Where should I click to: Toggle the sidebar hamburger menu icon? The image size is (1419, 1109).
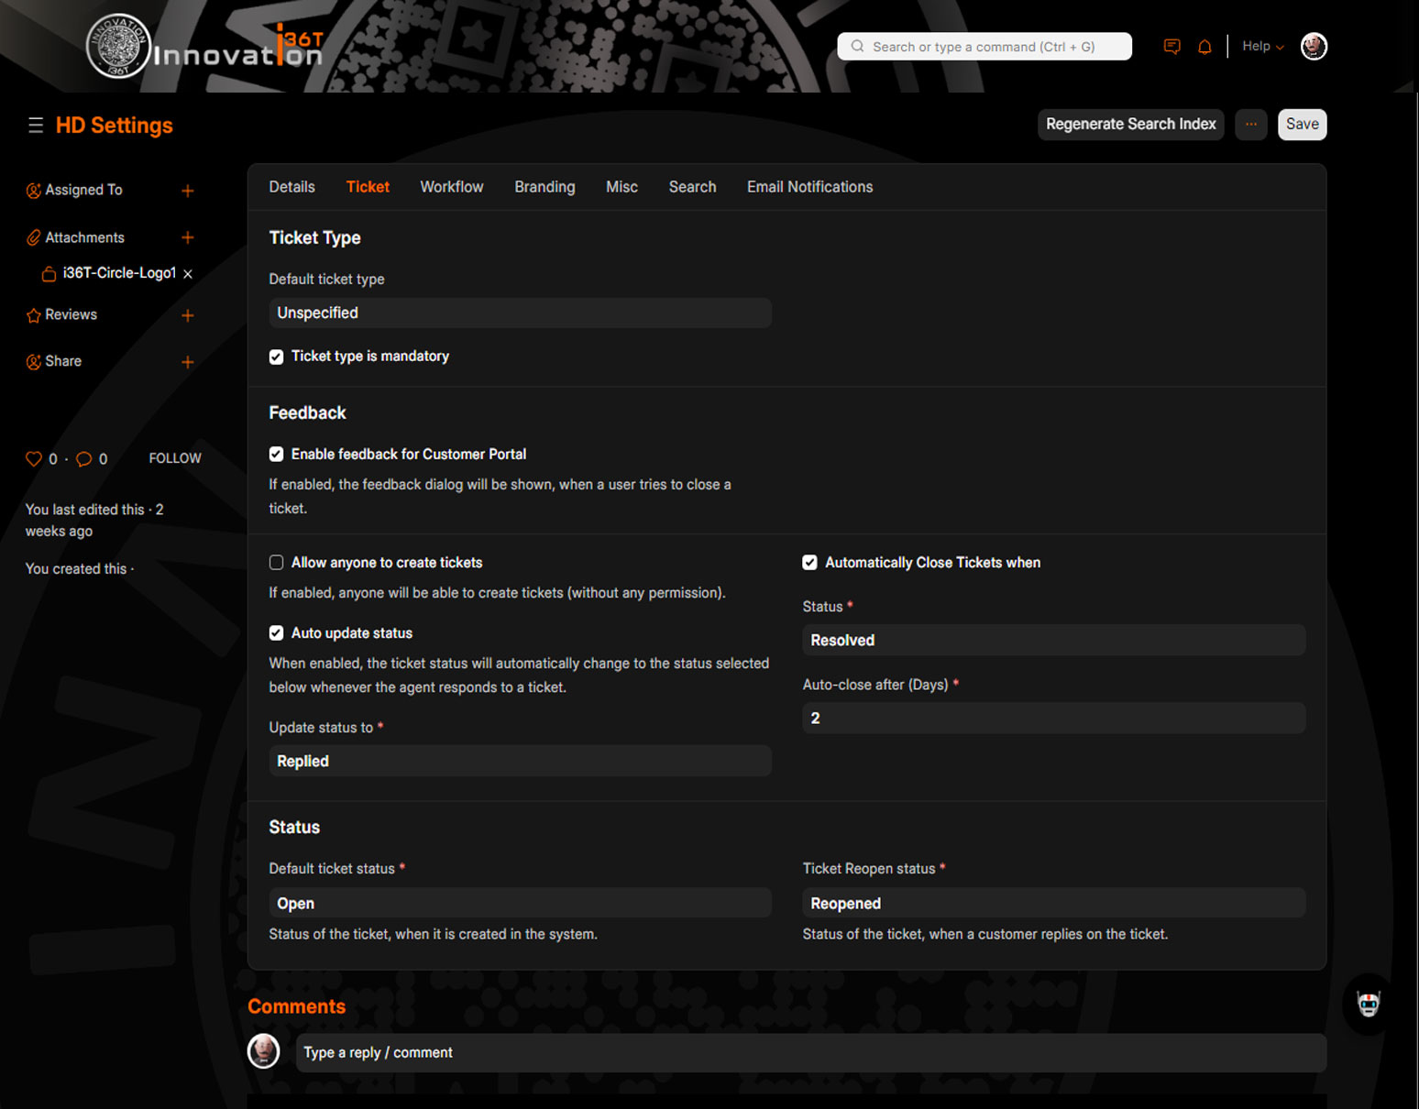(36, 126)
